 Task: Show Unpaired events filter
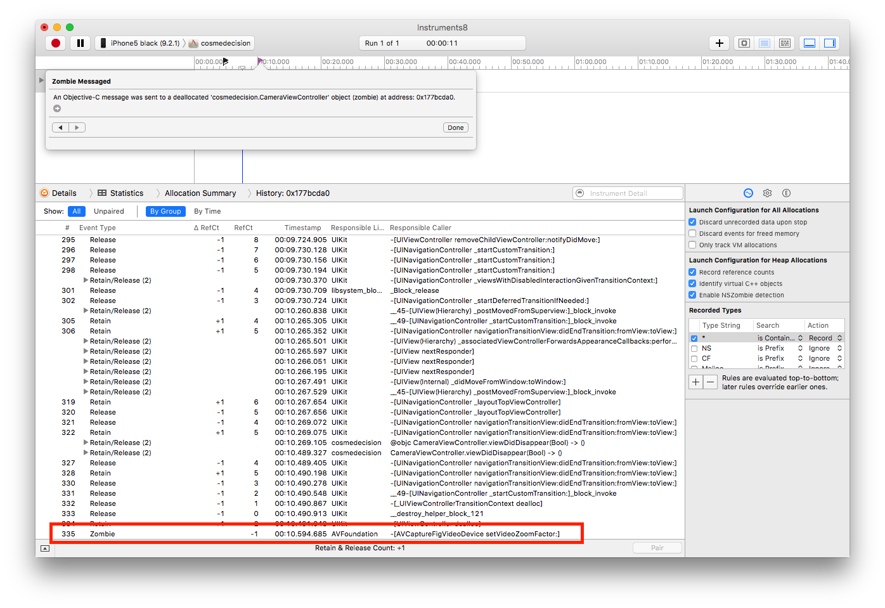coord(109,211)
